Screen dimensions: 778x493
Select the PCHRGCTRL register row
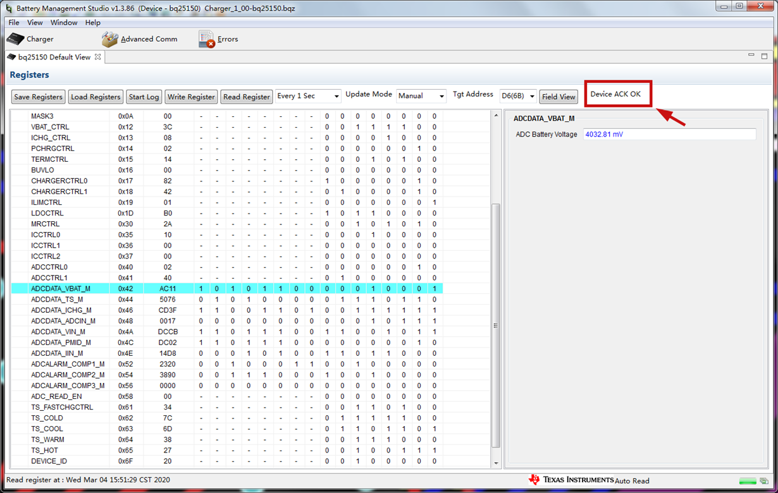pos(226,149)
